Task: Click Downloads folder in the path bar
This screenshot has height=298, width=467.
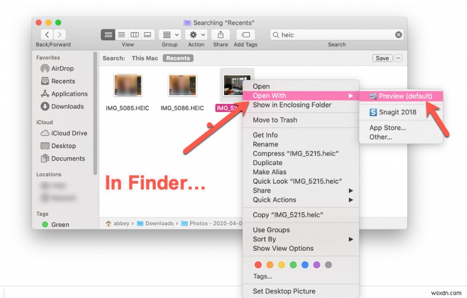Action: (155, 223)
